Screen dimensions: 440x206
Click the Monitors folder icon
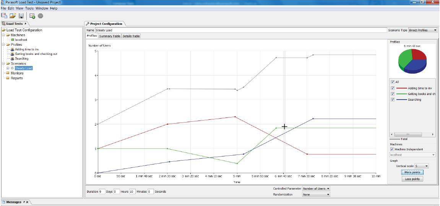point(8,73)
